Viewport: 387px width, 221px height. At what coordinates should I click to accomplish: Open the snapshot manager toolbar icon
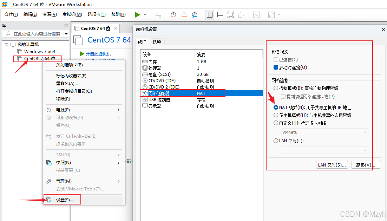[x=195, y=15]
